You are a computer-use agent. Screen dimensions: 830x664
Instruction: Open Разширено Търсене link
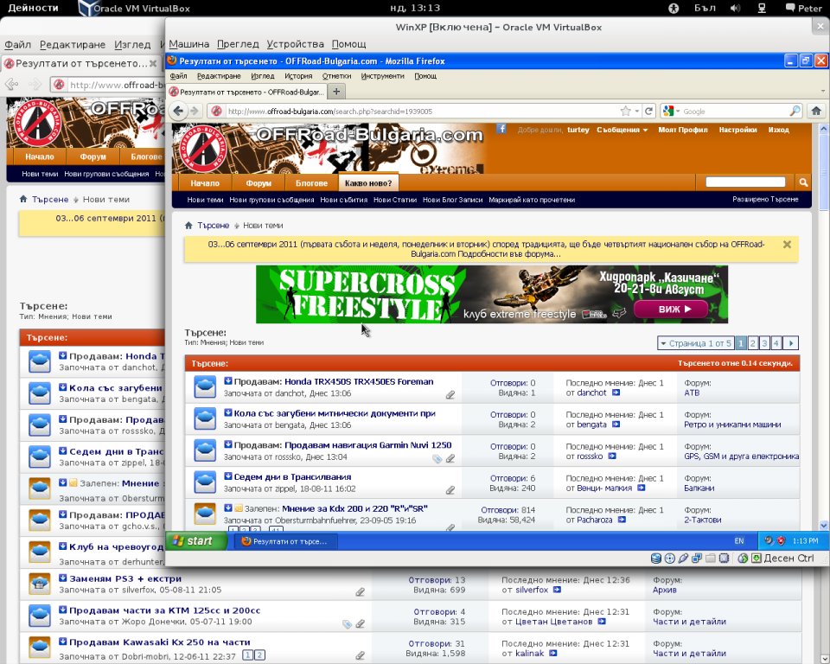click(765, 199)
